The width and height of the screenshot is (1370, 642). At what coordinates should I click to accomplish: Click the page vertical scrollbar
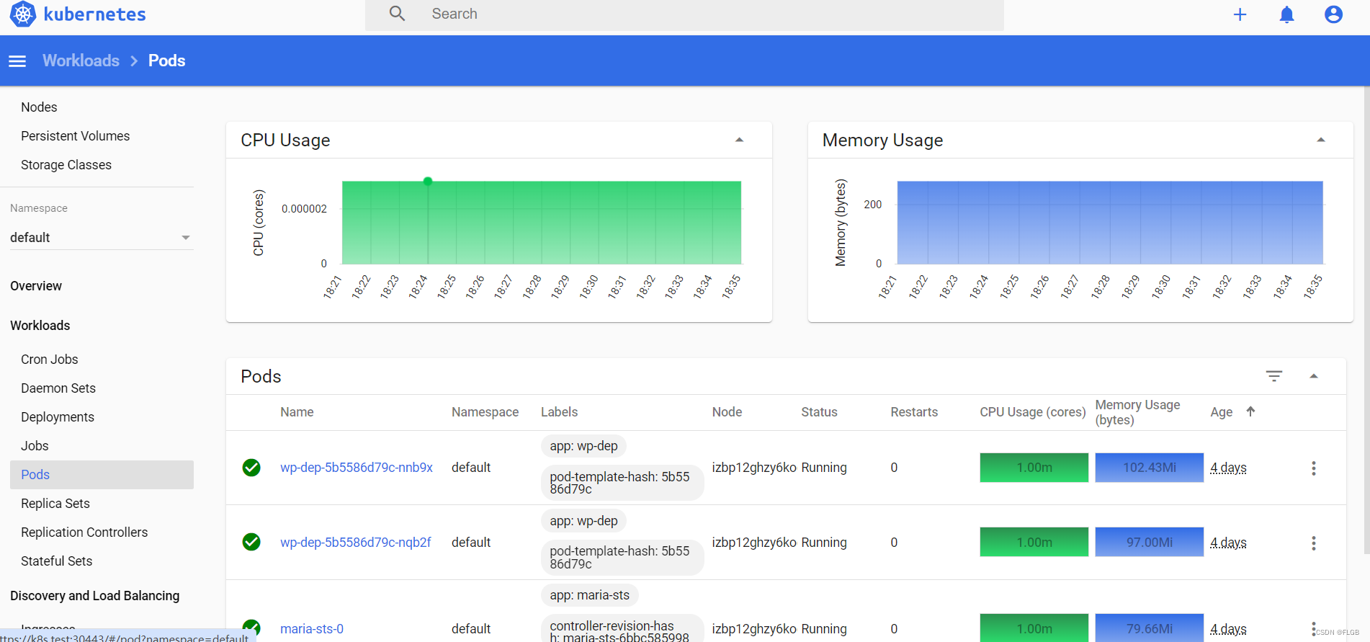click(1366, 321)
